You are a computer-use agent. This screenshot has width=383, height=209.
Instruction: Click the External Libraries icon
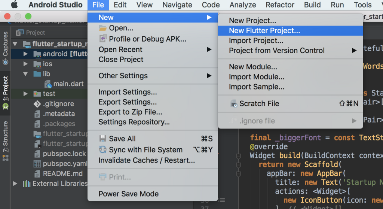coord(27,184)
